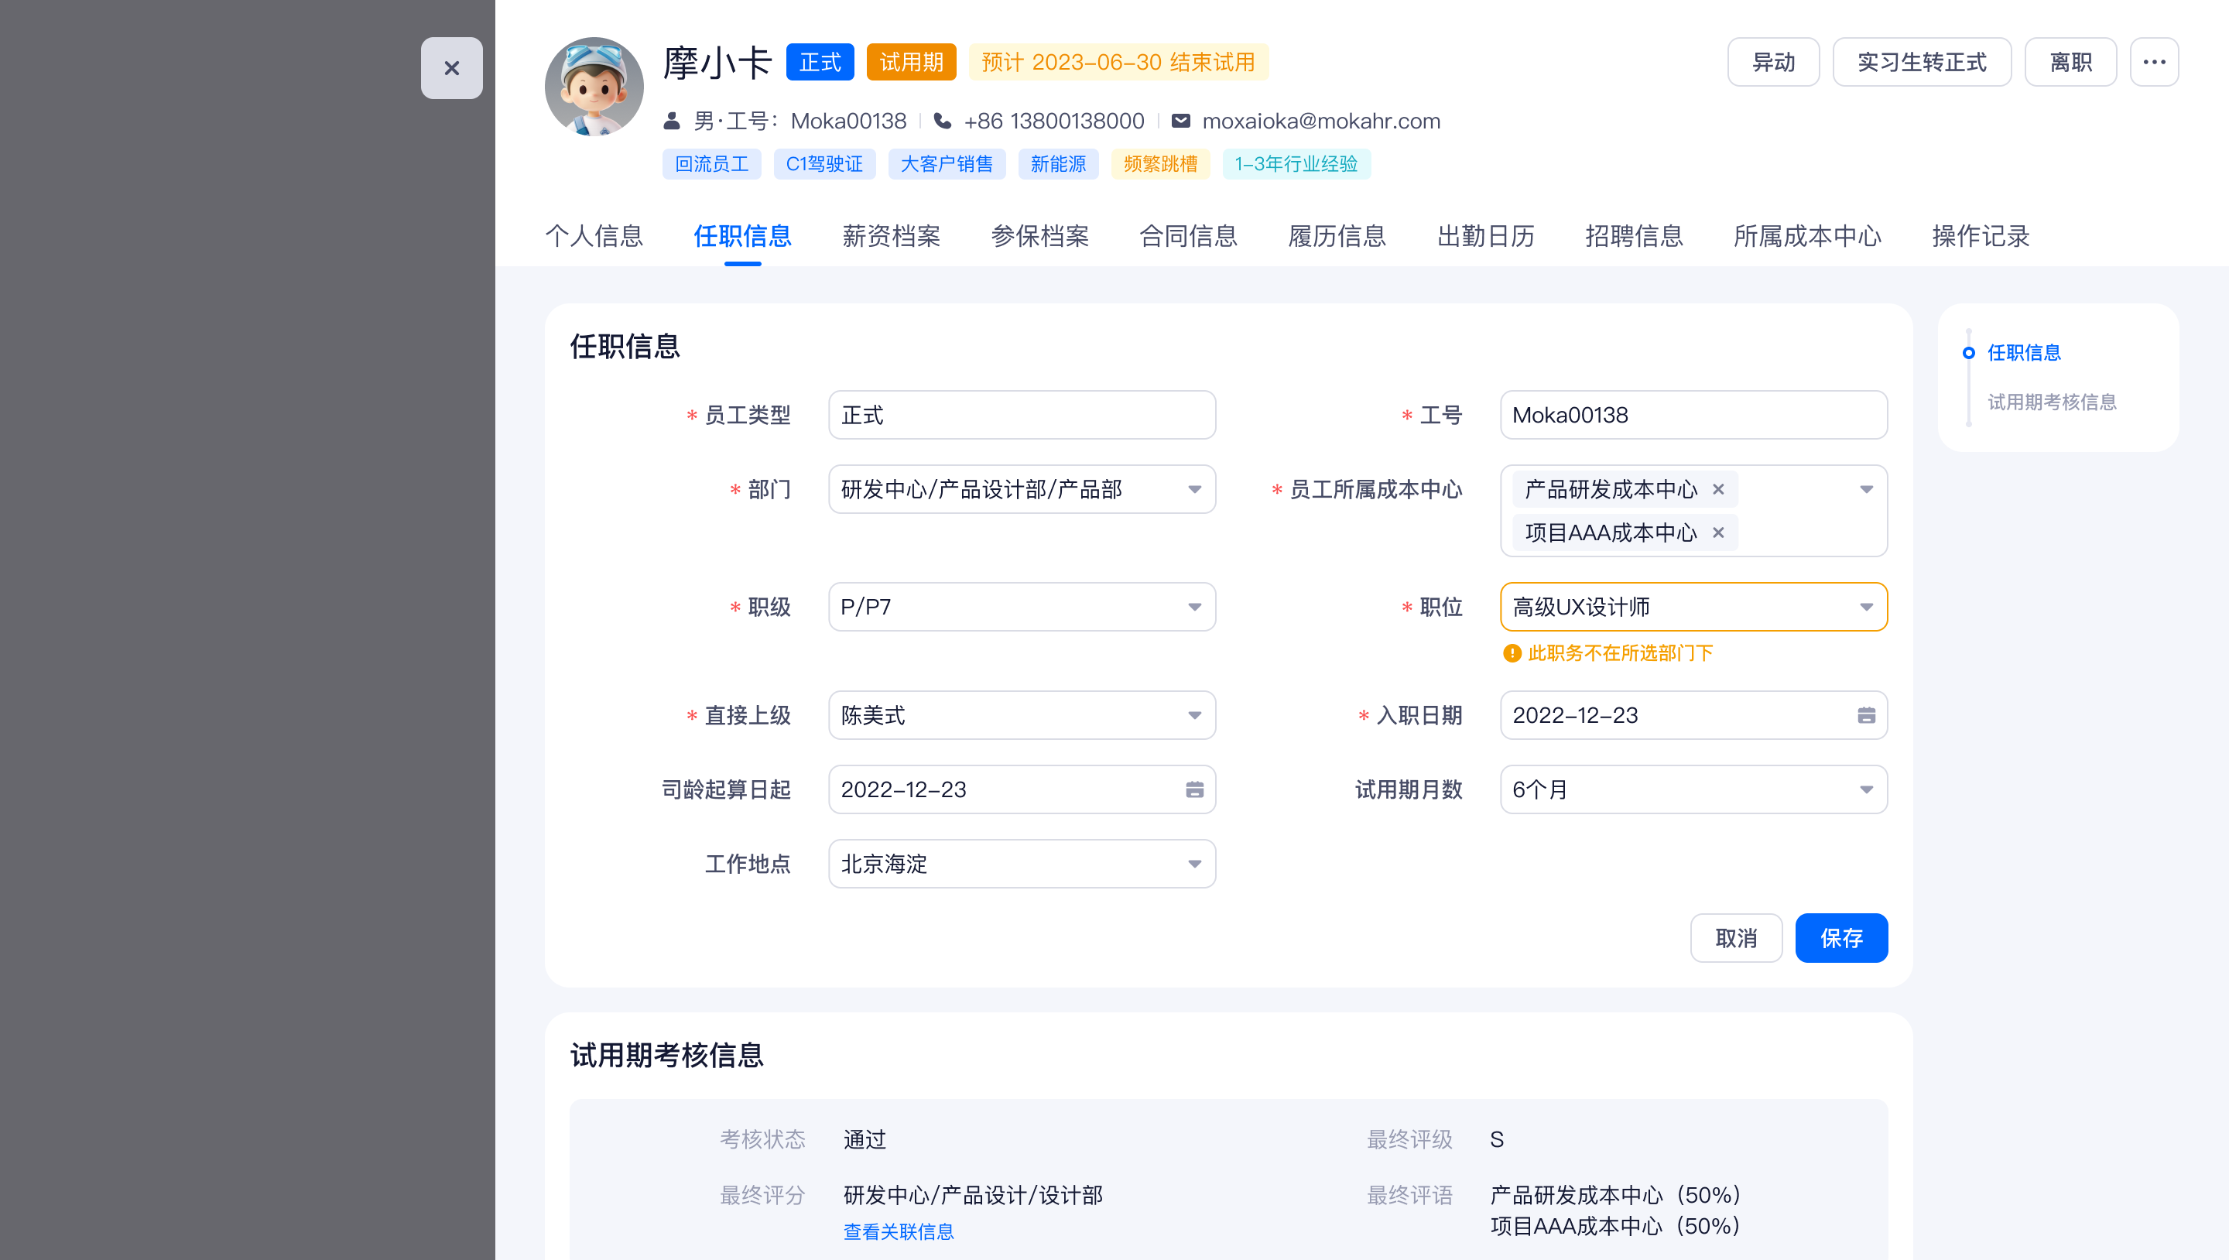This screenshot has height=1260, width=2229.
Task: Switch to the 合同信息 tab
Action: [1188, 235]
